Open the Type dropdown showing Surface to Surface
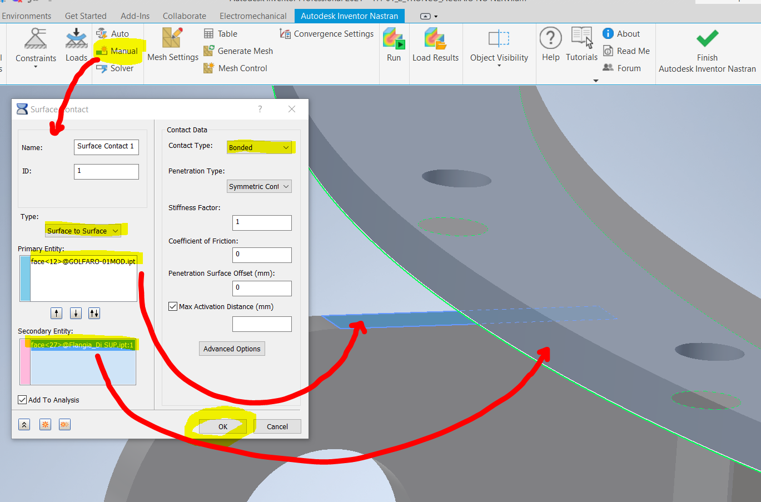 [83, 231]
